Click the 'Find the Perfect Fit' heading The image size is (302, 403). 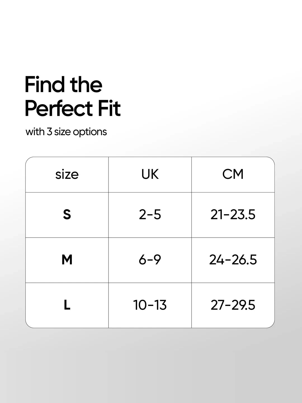(73, 96)
